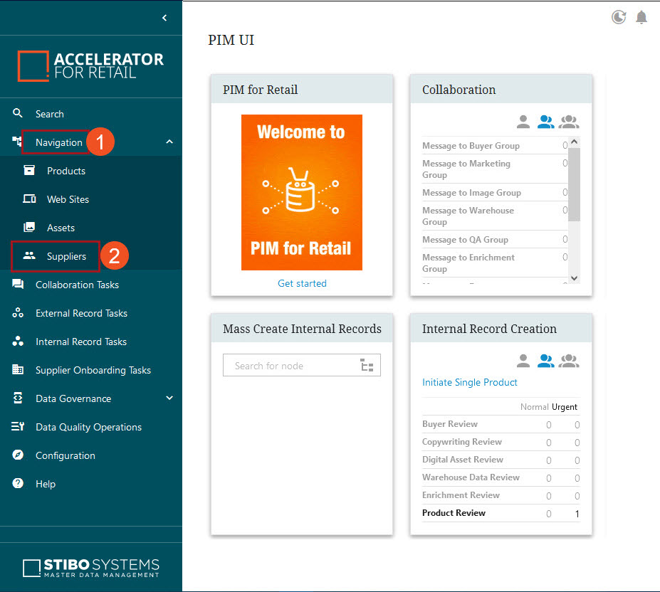Open Buyer Review workflow state

(x=501, y=424)
